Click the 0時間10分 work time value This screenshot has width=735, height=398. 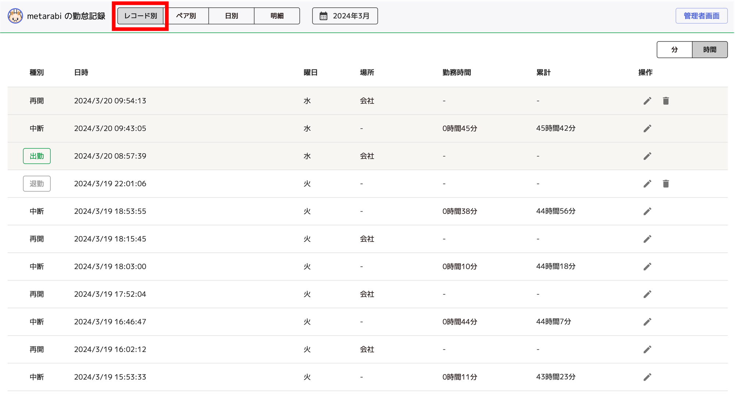(460, 266)
